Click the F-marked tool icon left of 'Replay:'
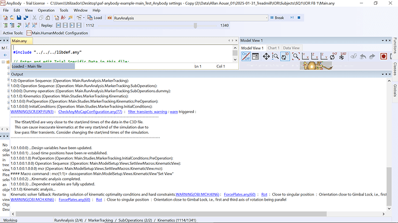Viewport: 398px width, 223px height. [27, 25]
